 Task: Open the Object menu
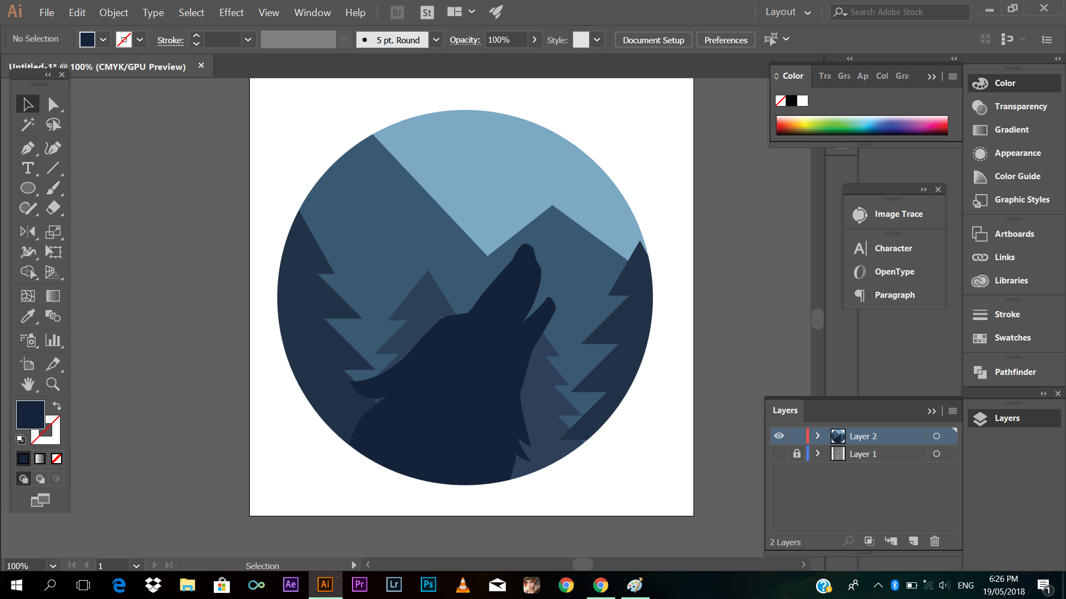tap(113, 12)
